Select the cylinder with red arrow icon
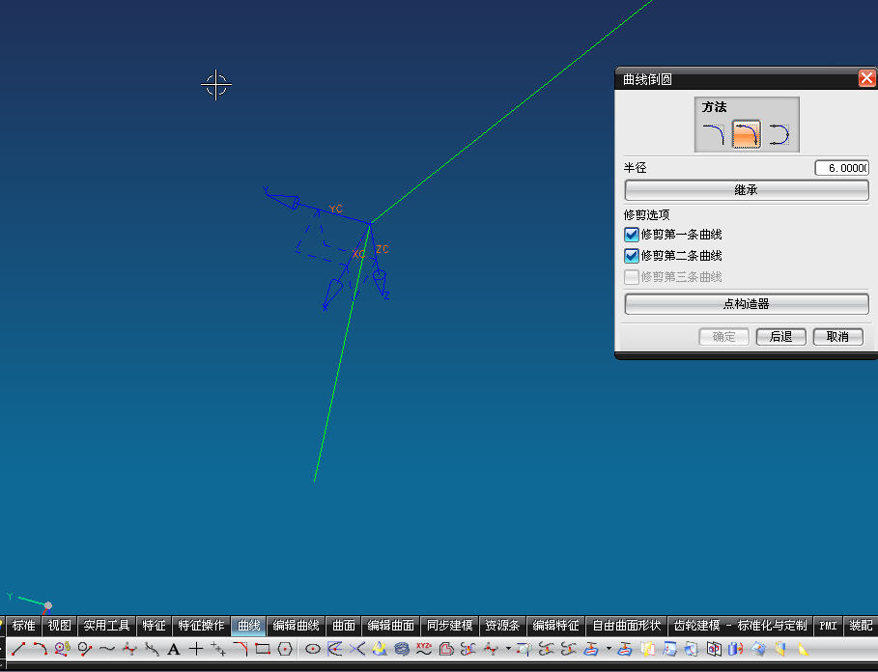 click(x=736, y=649)
